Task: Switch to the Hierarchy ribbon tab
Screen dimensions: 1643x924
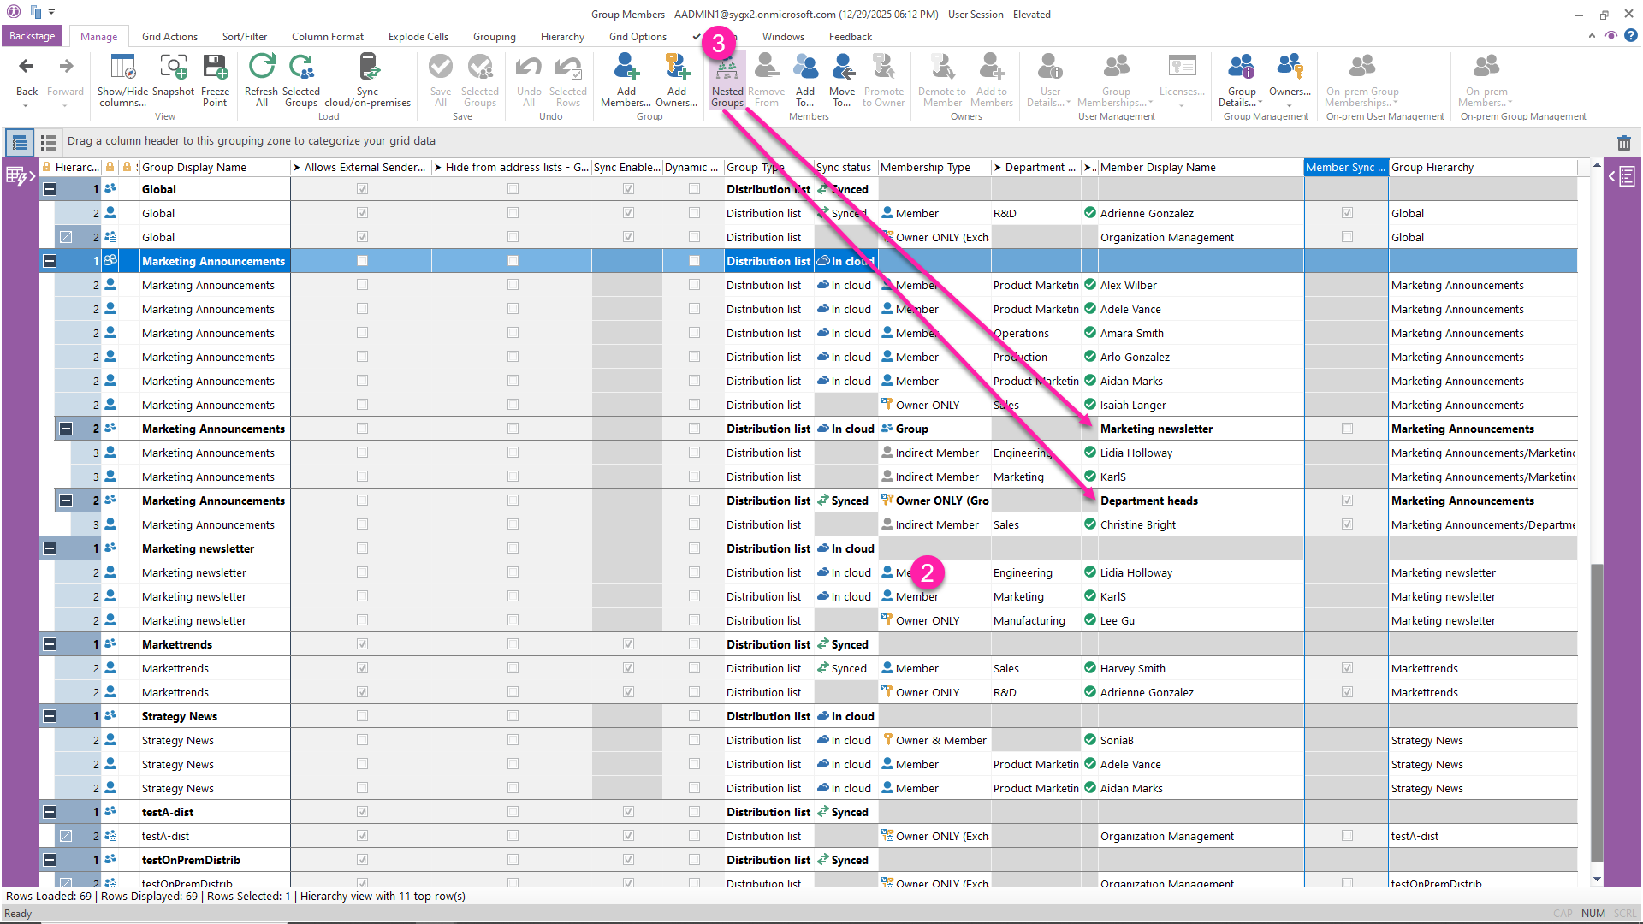Action: (x=562, y=37)
